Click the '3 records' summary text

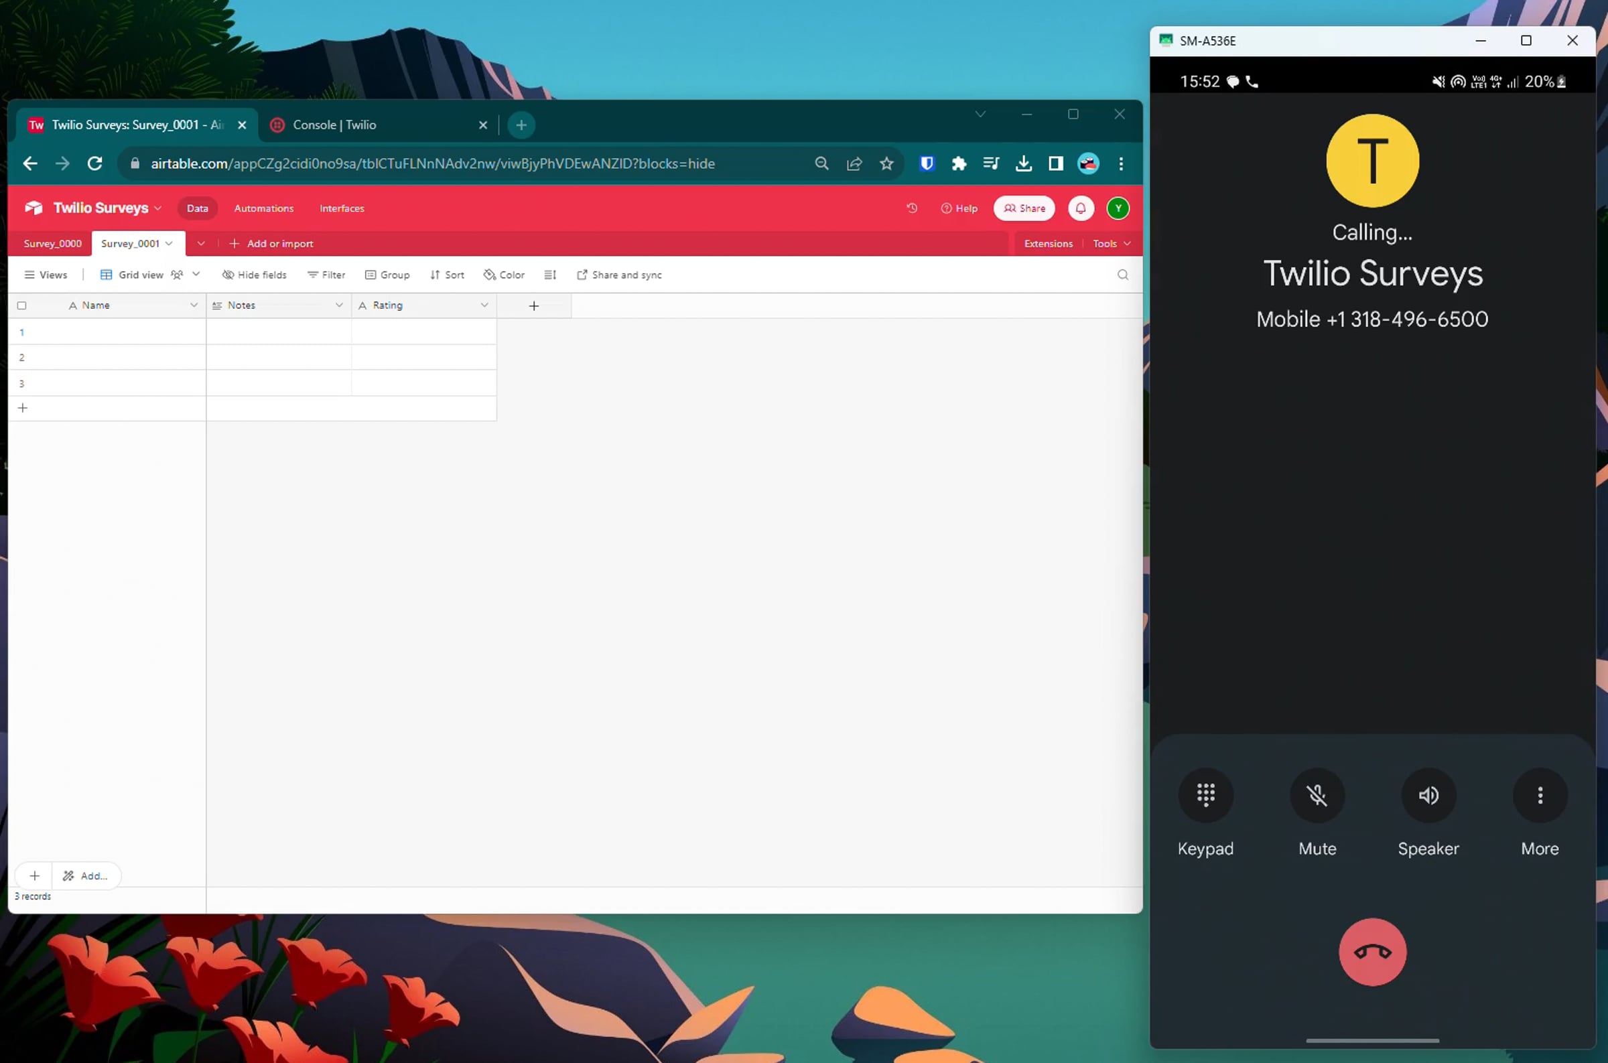(33, 896)
